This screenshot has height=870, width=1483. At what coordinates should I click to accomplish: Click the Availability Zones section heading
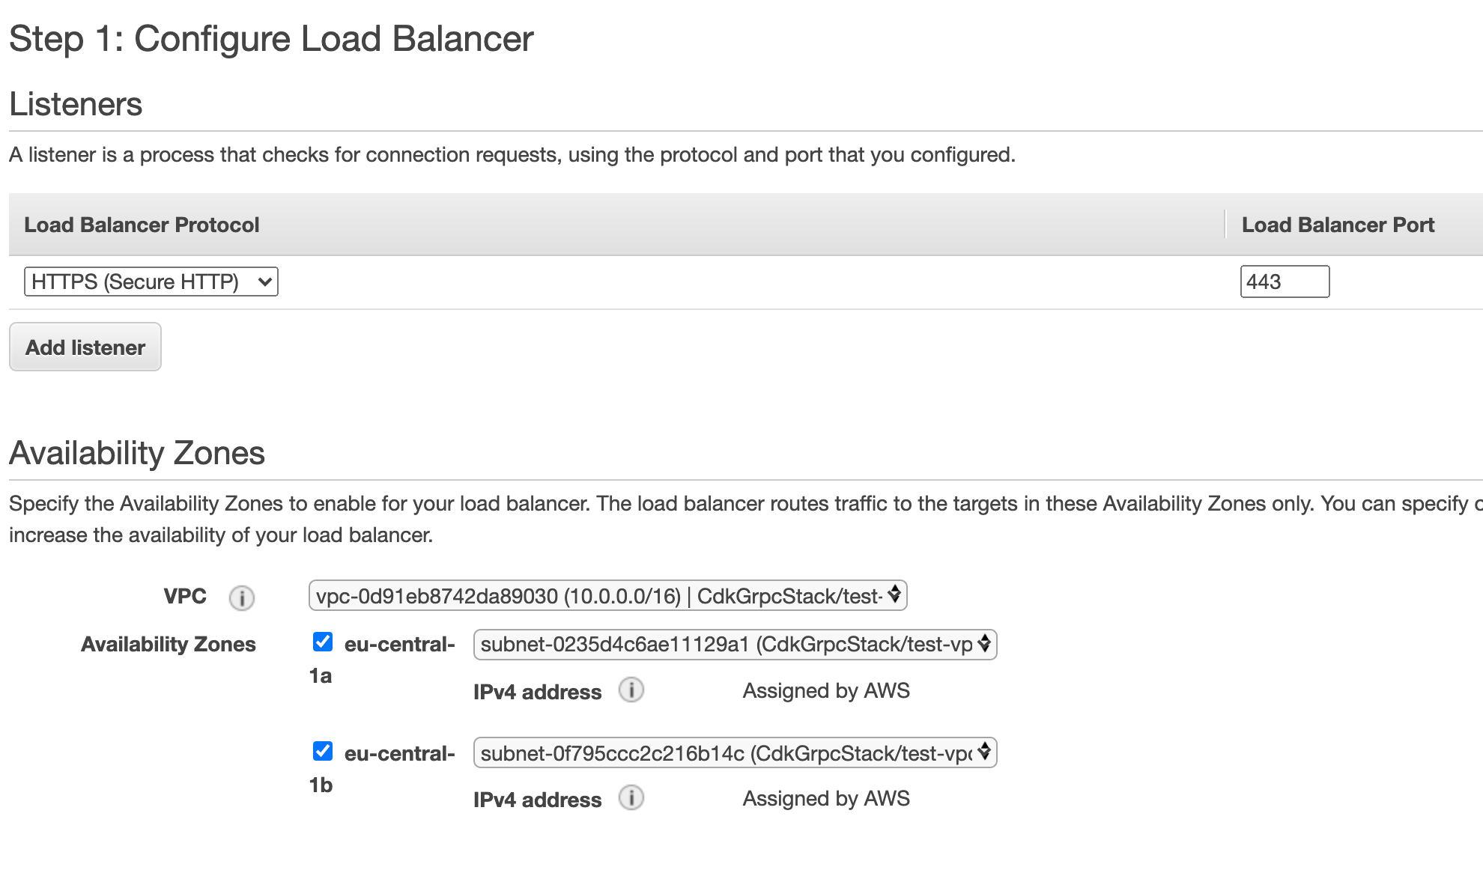click(x=136, y=452)
